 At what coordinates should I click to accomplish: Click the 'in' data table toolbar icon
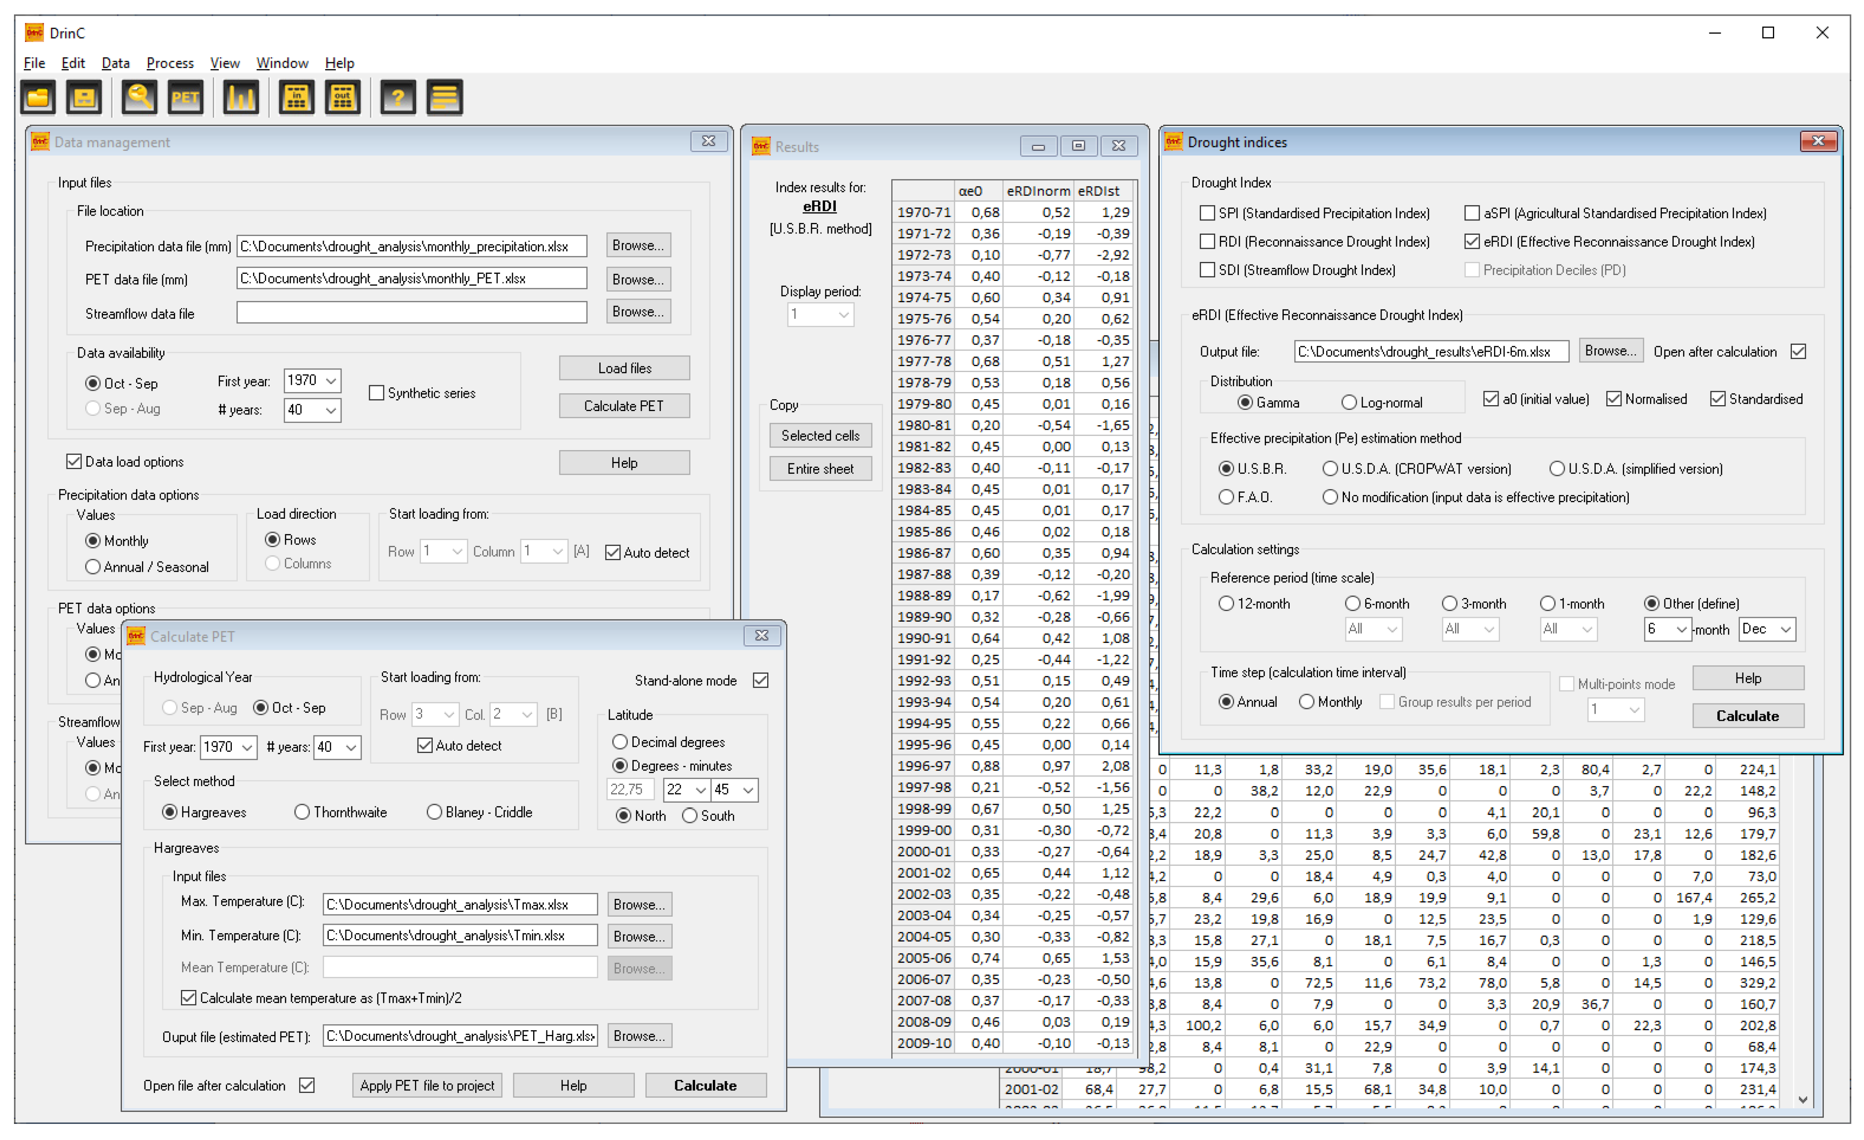[297, 97]
